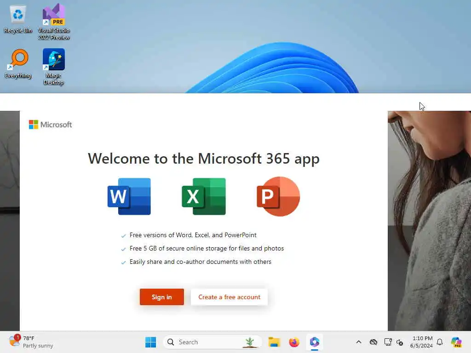The height and width of the screenshot is (353, 471).
Task: Open the Windows Start menu
Action: tap(150, 342)
